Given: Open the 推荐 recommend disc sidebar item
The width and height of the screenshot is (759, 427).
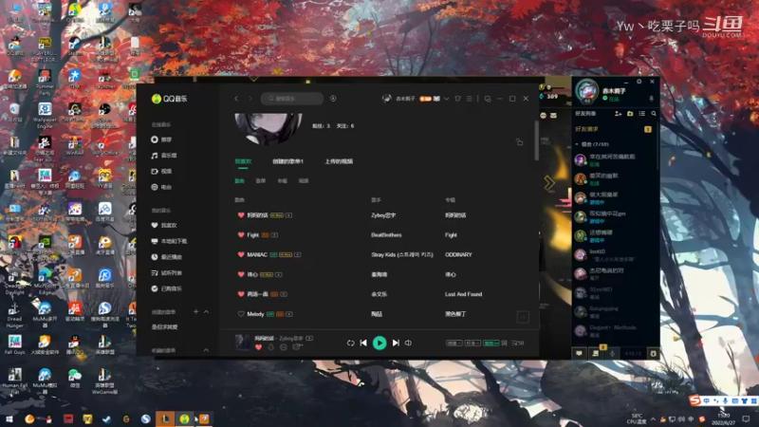Looking at the screenshot, I should (x=161, y=139).
